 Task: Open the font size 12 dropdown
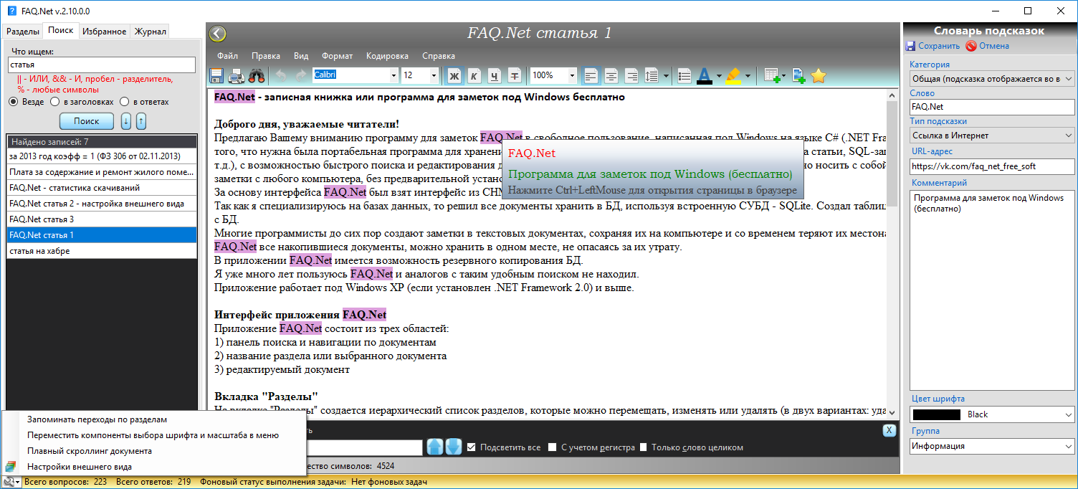[x=434, y=75]
